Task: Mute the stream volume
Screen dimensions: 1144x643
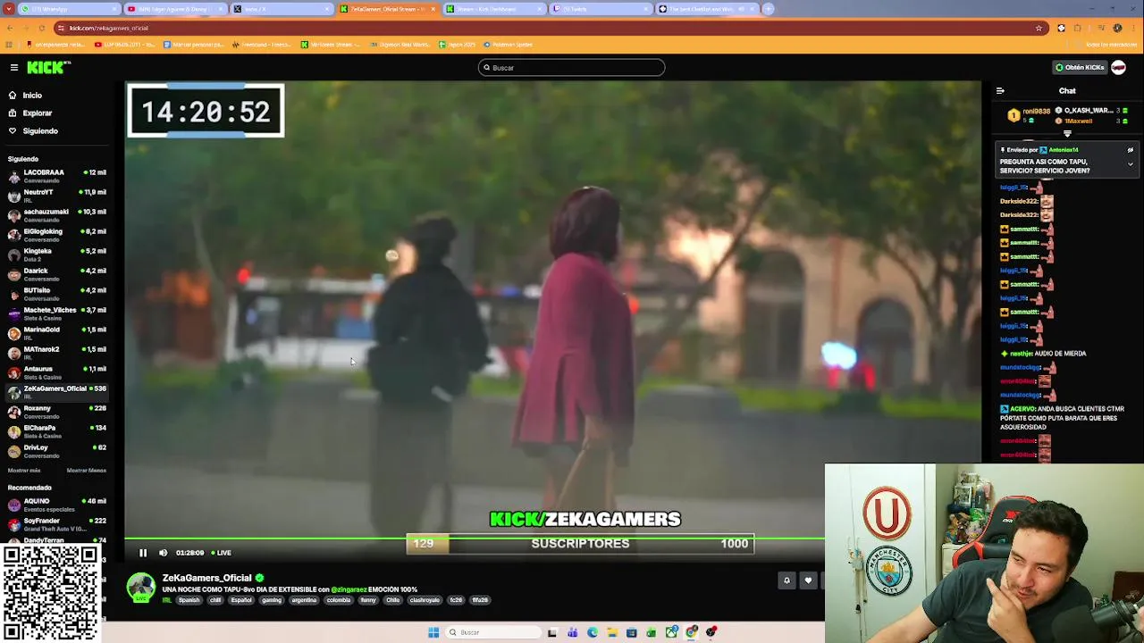Action: (163, 553)
